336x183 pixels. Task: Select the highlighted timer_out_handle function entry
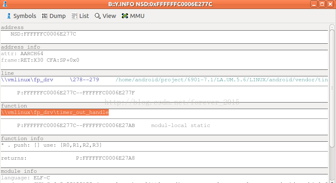tap(55, 112)
